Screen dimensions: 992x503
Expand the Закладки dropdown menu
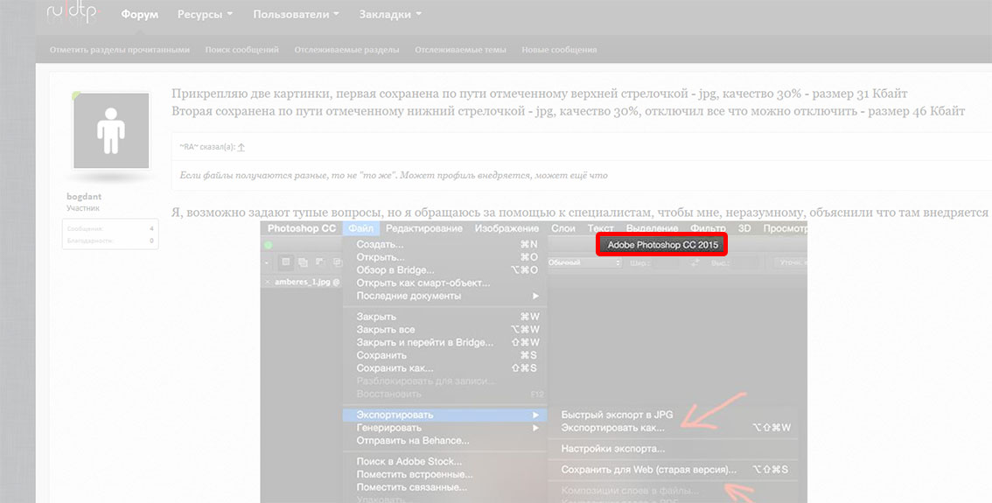click(x=390, y=14)
